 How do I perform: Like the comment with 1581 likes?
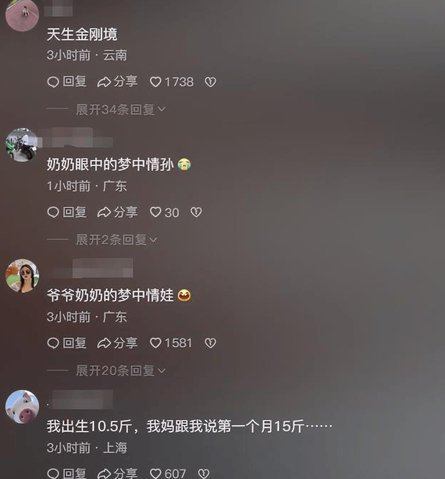point(170,343)
